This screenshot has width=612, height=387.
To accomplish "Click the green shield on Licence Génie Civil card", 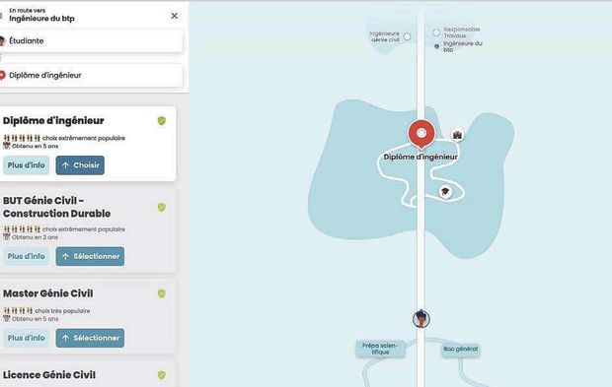I will (x=162, y=375).
